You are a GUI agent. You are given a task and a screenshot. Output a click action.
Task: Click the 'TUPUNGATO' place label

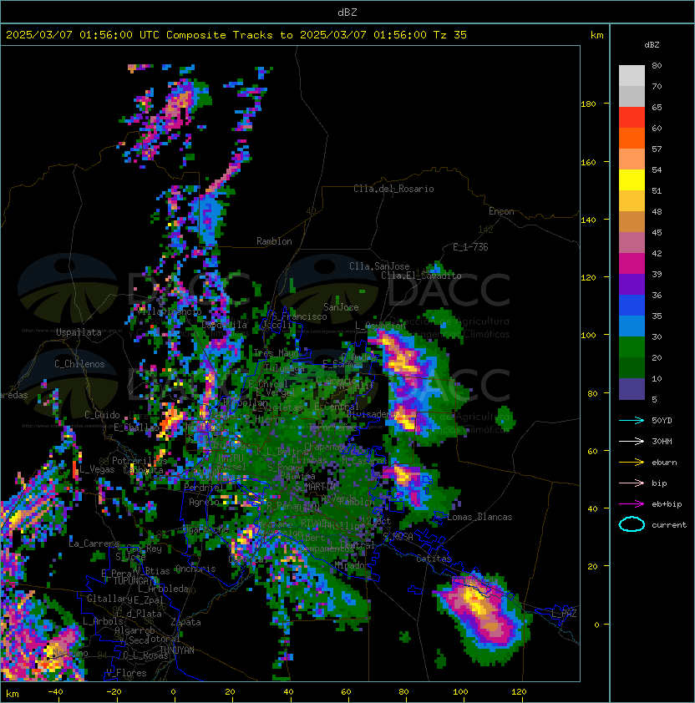[135, 580]
